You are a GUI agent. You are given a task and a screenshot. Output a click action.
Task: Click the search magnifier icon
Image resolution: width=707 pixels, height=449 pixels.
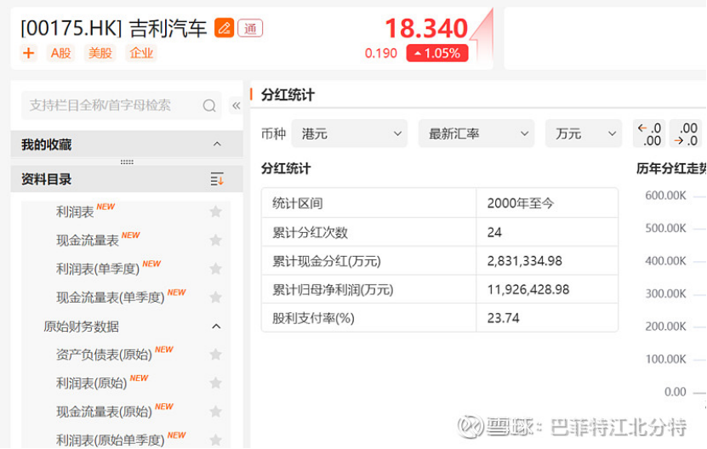[x=209, y=105]
